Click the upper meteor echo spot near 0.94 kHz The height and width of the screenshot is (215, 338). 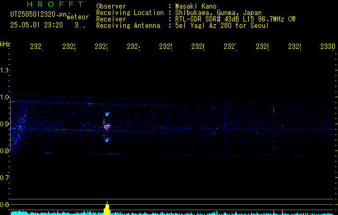[x=107, y=114]
